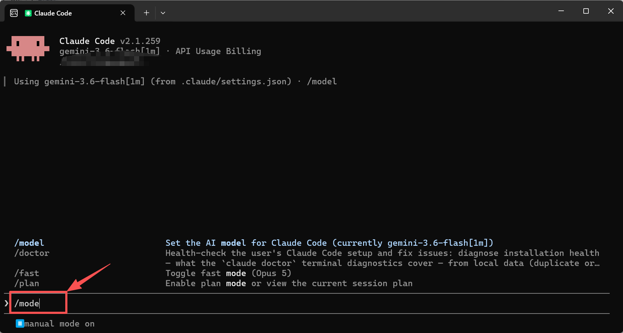Click the pink Claude Code mascot logo
623x333 pixels.
28,48
